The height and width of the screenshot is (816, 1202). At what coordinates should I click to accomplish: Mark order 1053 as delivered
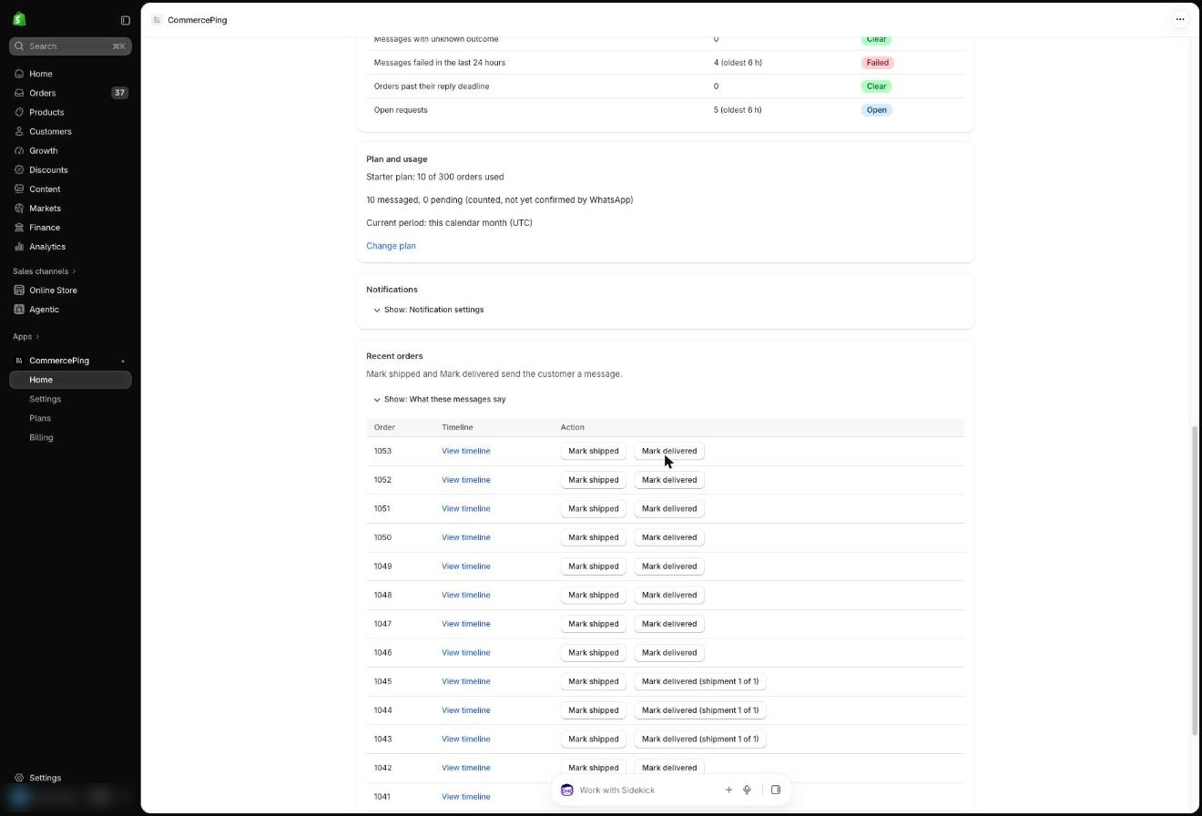669,451
